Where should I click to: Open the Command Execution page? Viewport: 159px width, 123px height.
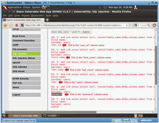tap(26, 41)
